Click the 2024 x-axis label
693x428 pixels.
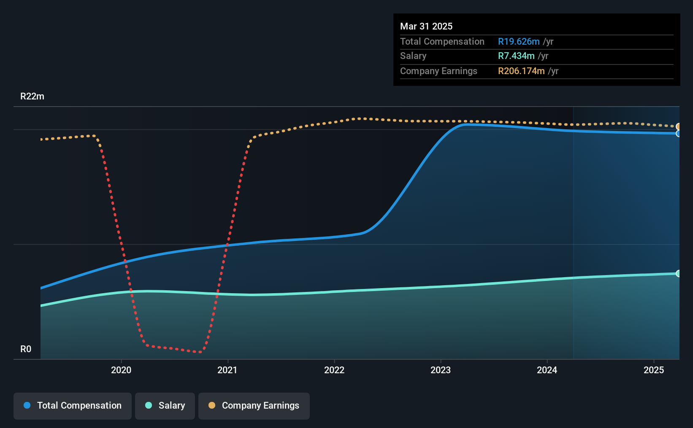[x=547, y=370]
